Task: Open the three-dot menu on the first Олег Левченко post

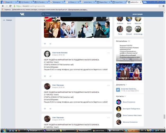Action: [x=108, y=85]
